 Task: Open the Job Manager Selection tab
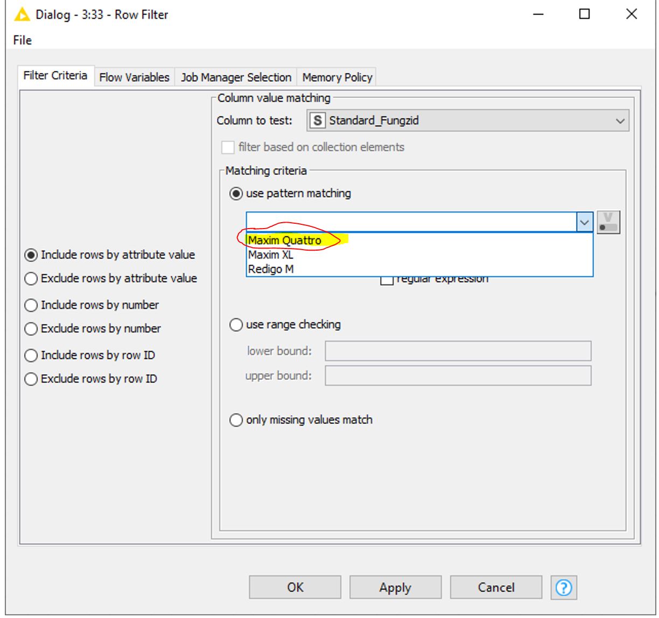pyautogui.click(x=236, y=77)
